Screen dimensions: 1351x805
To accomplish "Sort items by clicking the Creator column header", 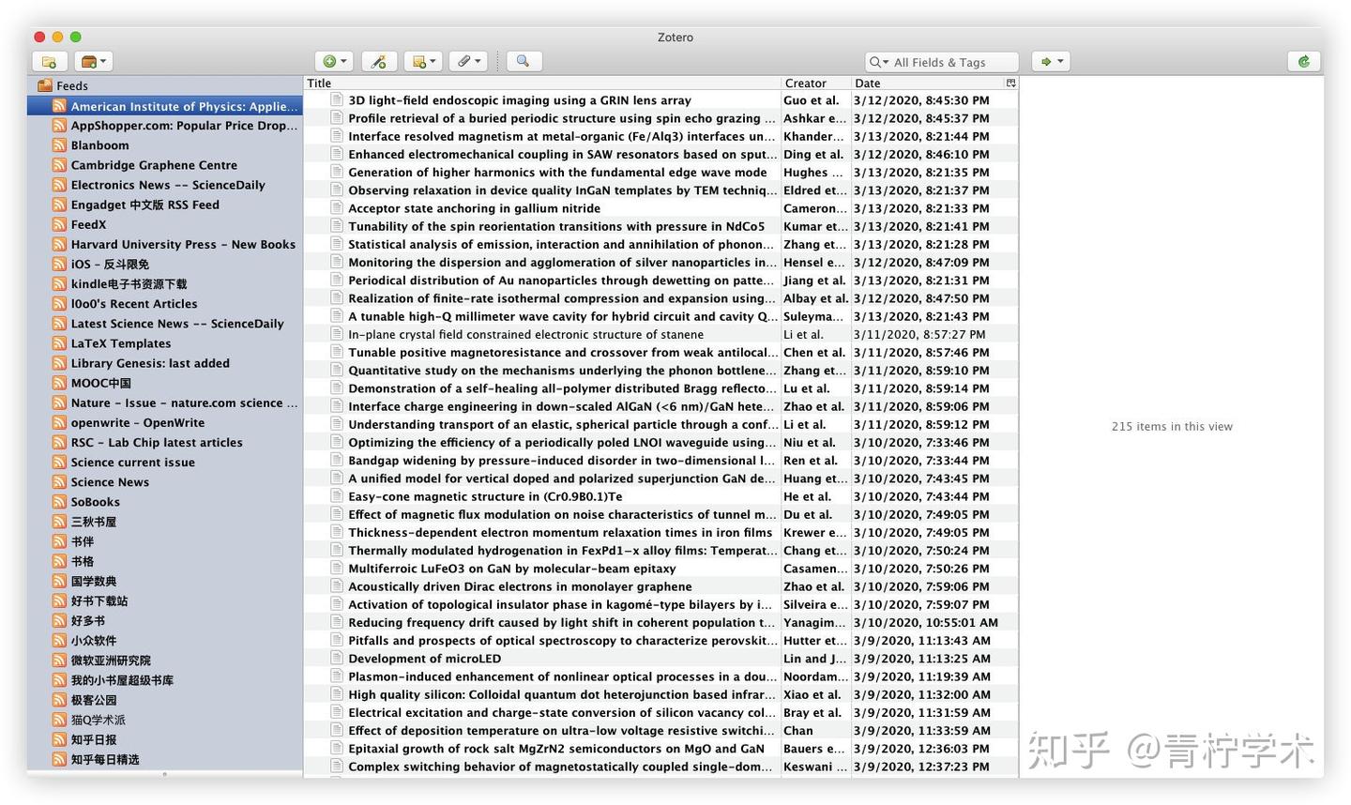I will 805,83.
